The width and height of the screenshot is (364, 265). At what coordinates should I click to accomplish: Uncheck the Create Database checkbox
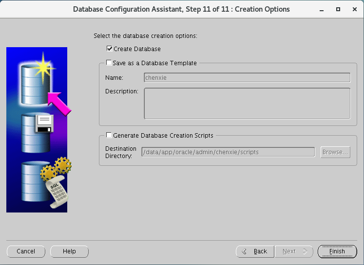(109, 49)
